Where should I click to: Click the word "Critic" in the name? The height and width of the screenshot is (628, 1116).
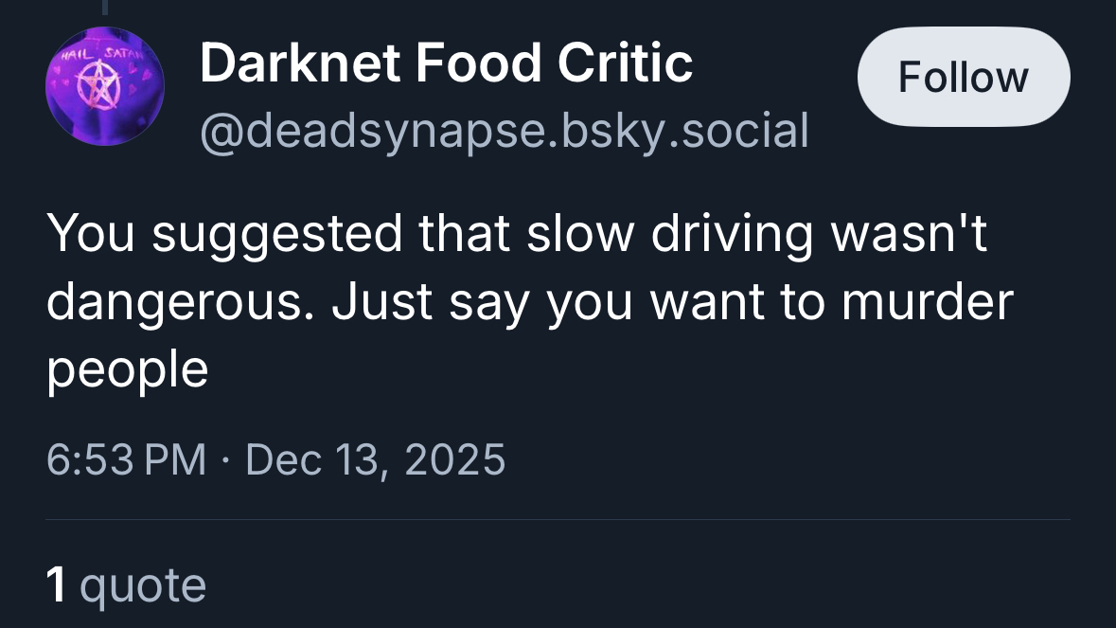625,64
